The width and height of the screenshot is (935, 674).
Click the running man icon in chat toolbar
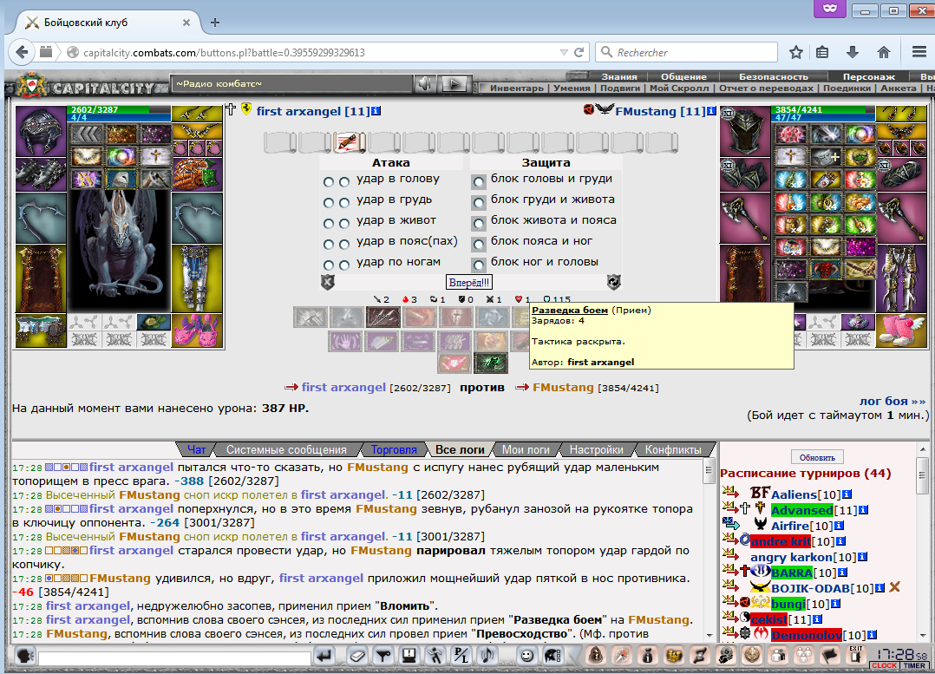435,656
